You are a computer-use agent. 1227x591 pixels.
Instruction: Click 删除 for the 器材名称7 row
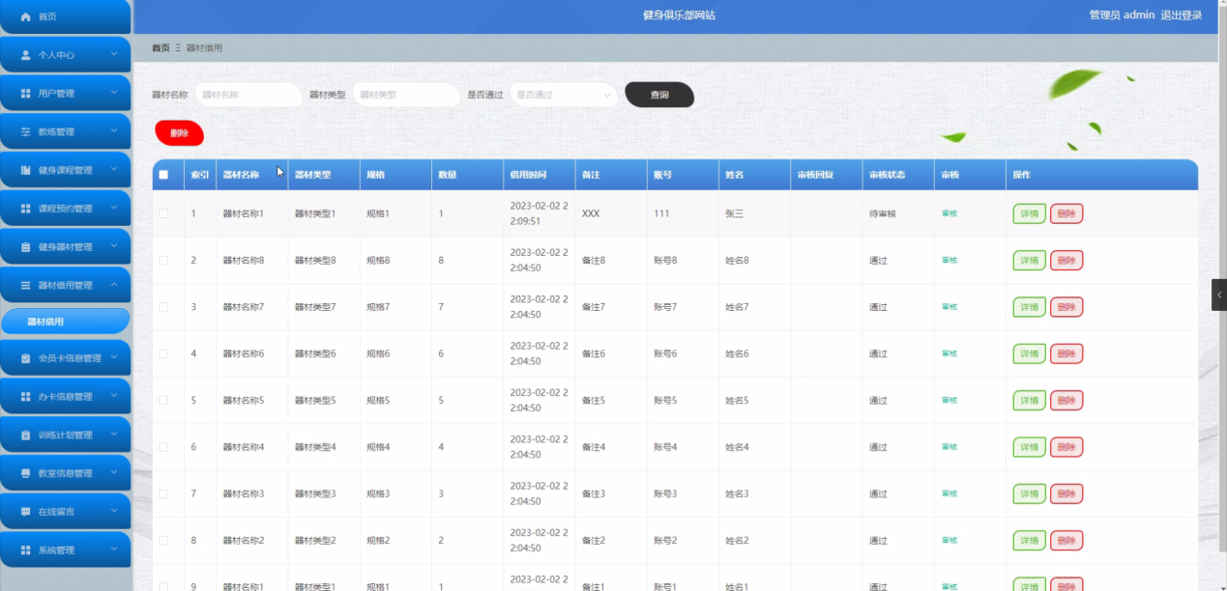click(1066, 307)
